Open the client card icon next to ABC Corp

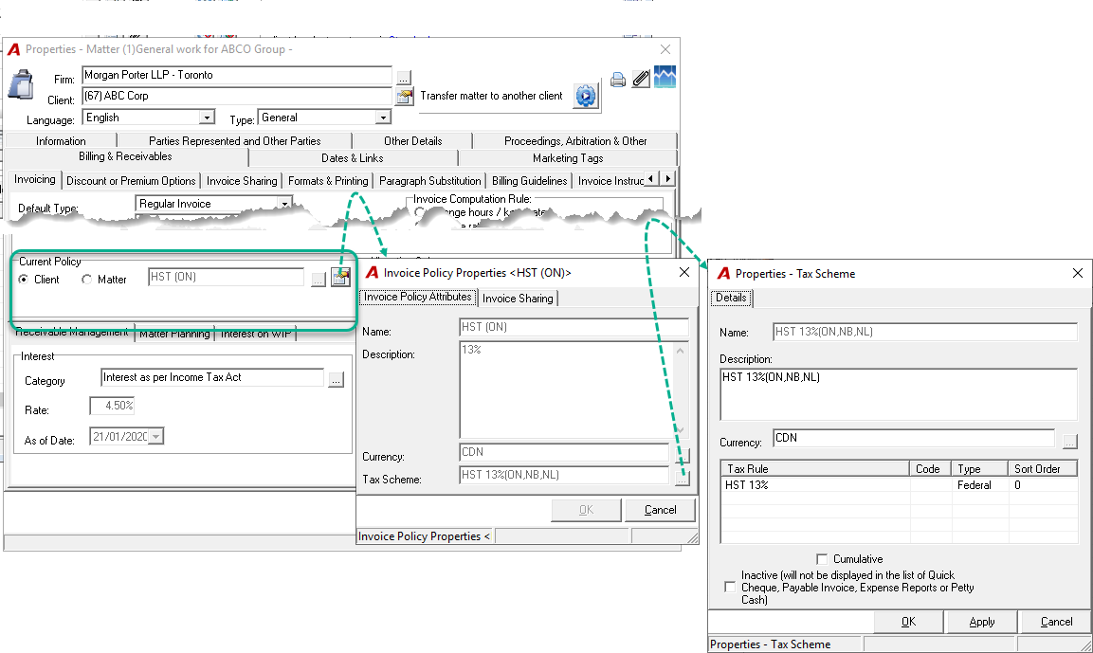tap(404, 97)
